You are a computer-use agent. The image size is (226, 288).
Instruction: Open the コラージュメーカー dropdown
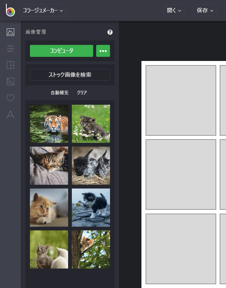coord(43,10)
